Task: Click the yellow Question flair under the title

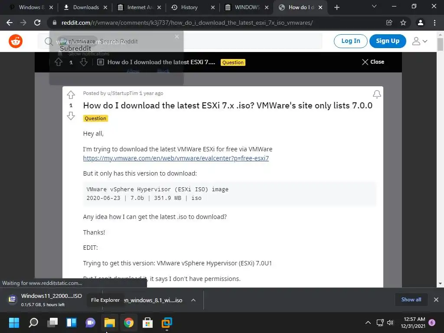Action: point(95,118)
